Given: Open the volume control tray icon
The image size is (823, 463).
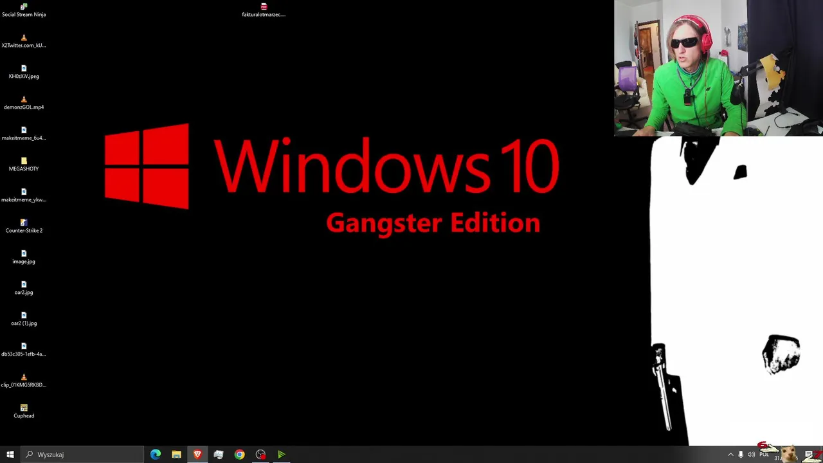Looking at the screenshot, I should [x=751, y=455].
